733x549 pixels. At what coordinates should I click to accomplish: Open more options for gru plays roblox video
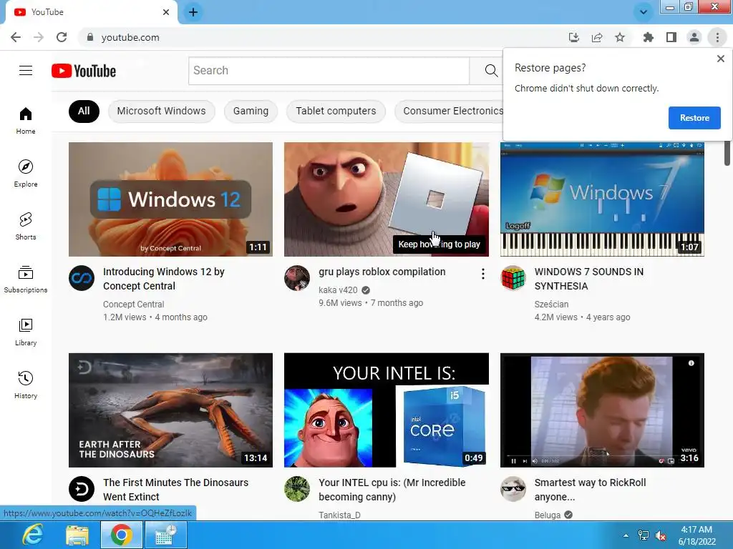483,274
